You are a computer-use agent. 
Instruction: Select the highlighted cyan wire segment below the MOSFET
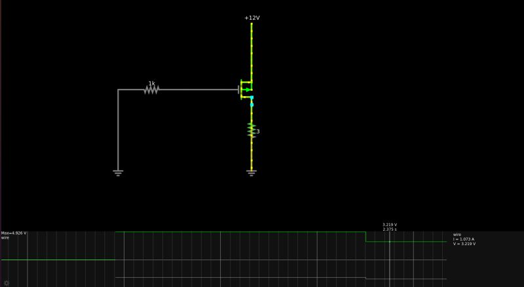click(252, 101)
